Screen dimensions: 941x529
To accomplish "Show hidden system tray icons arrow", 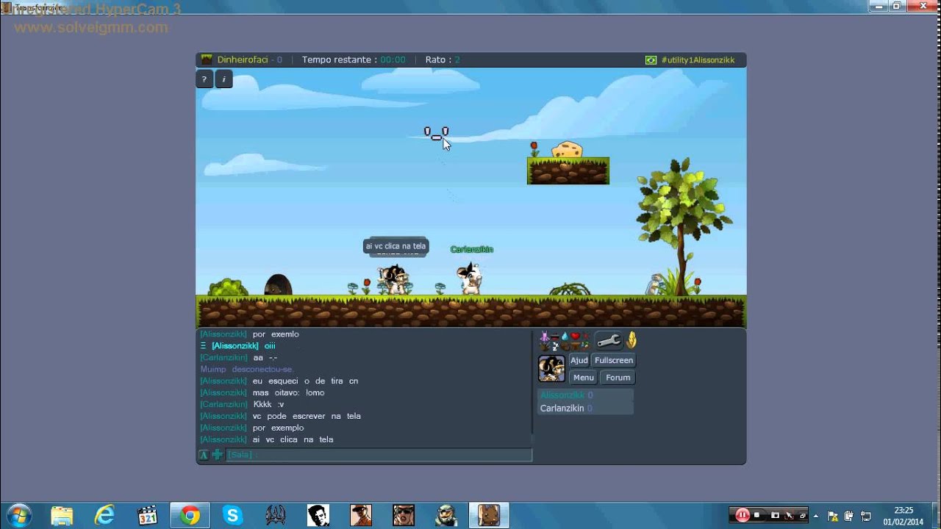I will pyautogui.click(x=816, y=516).
